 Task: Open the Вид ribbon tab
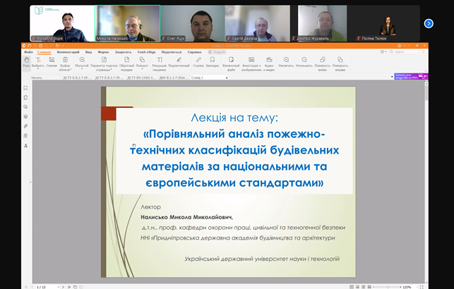88,52
